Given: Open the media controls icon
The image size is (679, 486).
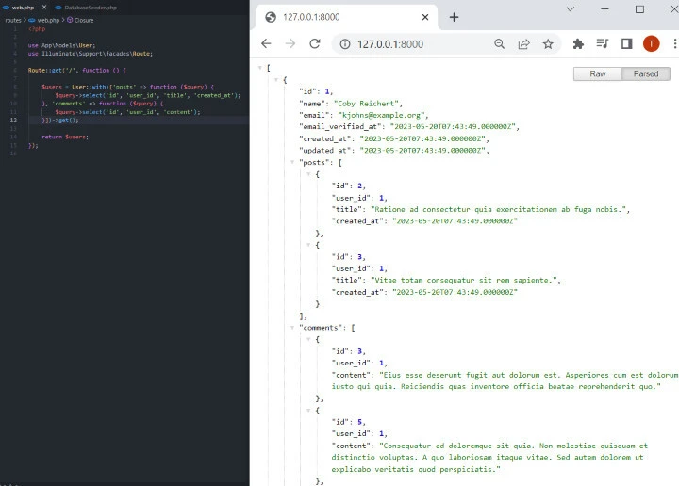Looking at the screenshot, I should point(603,44).
